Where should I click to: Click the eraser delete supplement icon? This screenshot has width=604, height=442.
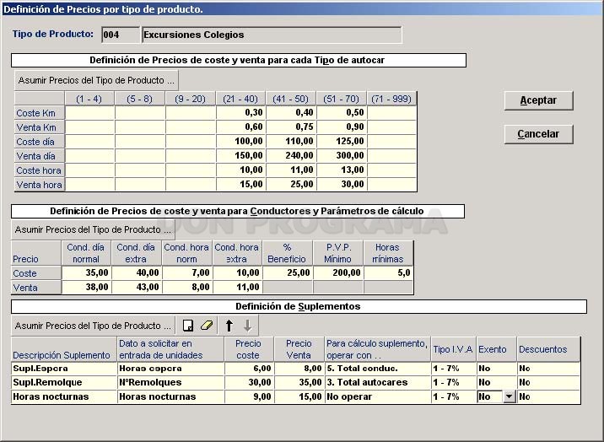point(207,326)
